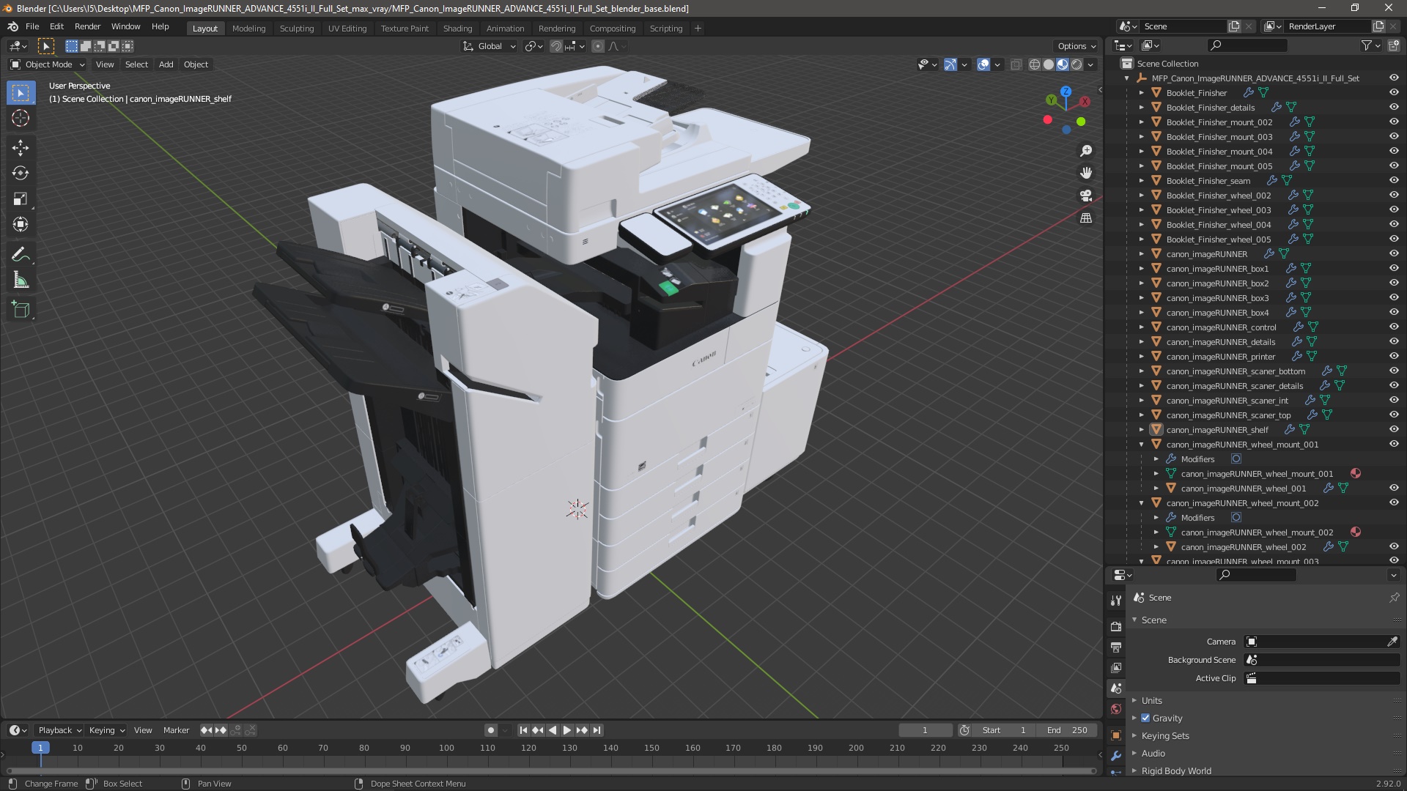
Task: Open the Tool properties tab
Action: pyautogui.click(x=1116, y=601)
